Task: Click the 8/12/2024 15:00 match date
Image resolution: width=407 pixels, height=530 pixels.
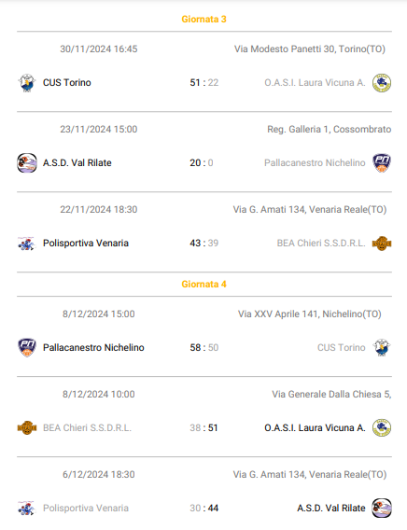Action: pyautogui.click(x=99, y=314)
